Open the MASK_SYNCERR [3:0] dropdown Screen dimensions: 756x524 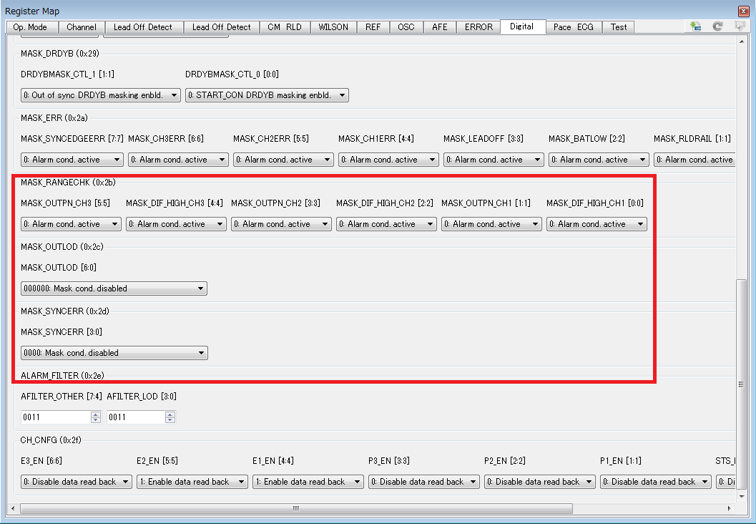[x=114, y=352]
